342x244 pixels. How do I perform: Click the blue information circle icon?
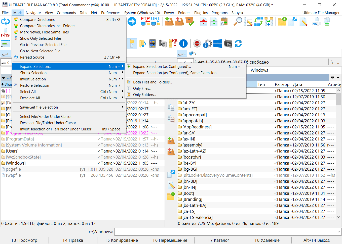183,43
